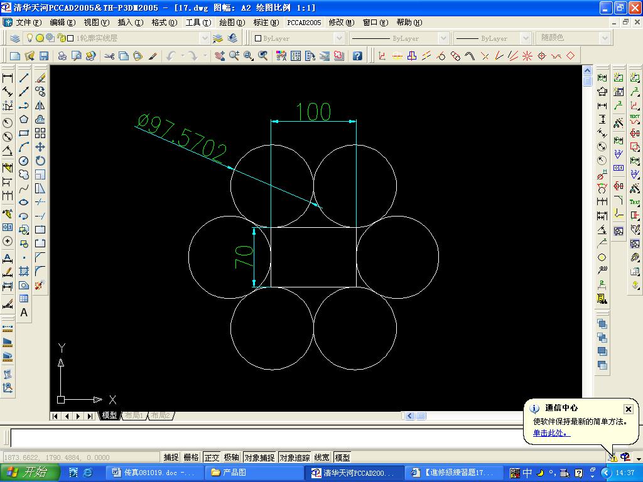The height and width of the screenshot is (482, 643).
Task: Close the 通信中心 notification balloon
Action: pos(628,409)
